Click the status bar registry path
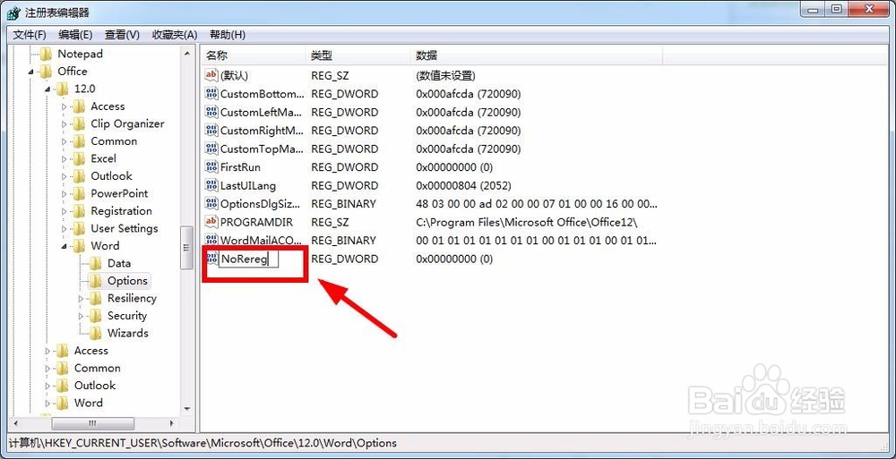 click(x=202, y=443)
